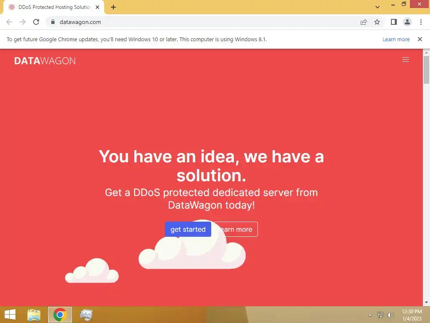The height and width of the screenshot is (323, 430).
Task: Bookmark this tab with the star
Action: (377, 22)
